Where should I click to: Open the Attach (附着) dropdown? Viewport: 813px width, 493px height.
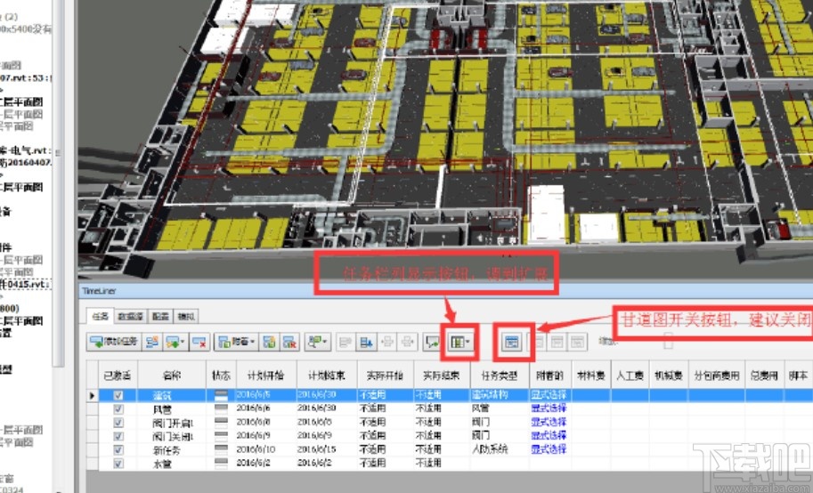[x=236, y=342]
